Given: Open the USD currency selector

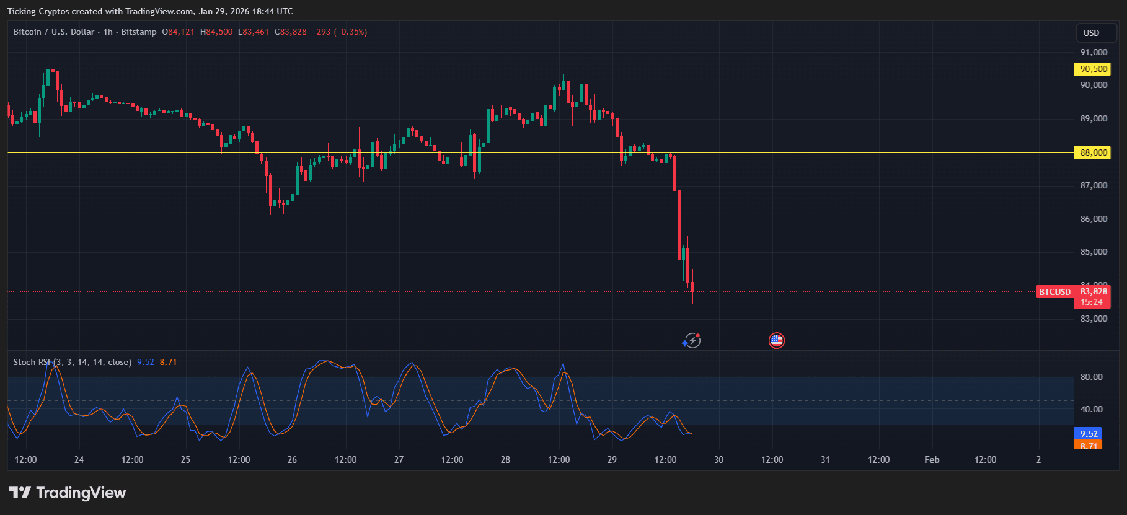Looking at the screenshot, I should [x=1095, y=33].
